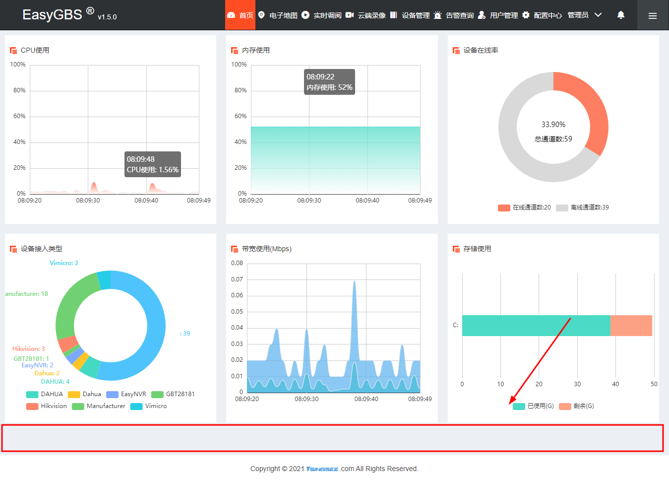
Task: Open the hamburger menu in the header
Action: 653,15
